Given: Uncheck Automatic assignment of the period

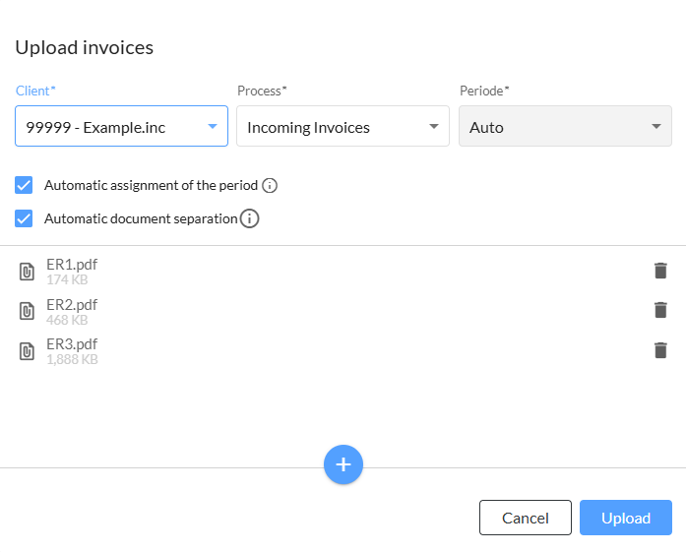Looking at the screenshot, I should pos(24,185).
